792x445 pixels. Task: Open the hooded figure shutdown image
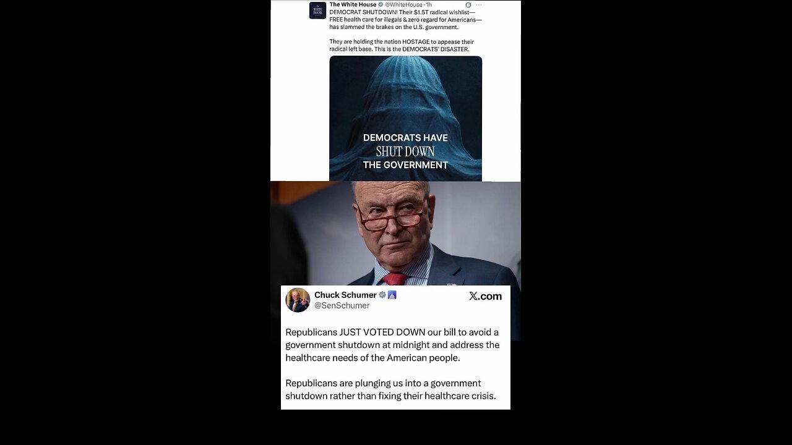point(405,118)
